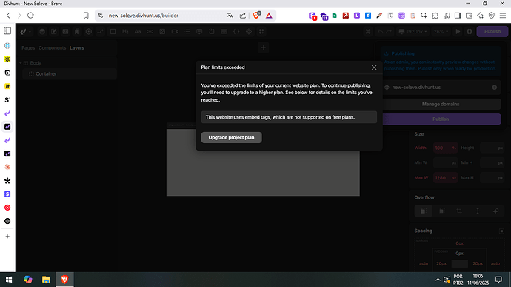The image size is (511, 287).
Task: Select the video element tool
Action: (x=175, y=32)
